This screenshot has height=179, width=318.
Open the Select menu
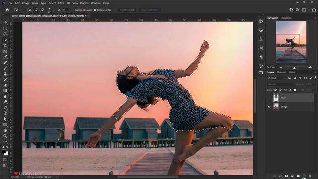pos(52,3)
